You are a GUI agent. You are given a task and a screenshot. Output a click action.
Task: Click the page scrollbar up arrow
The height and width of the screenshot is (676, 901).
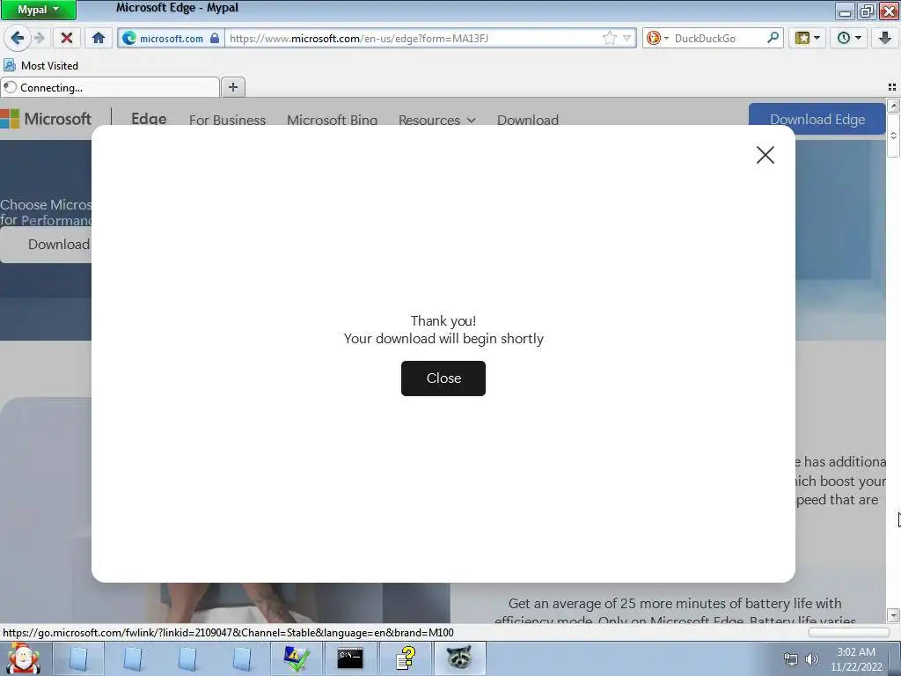pyautogui.click(x=893, y=106)
